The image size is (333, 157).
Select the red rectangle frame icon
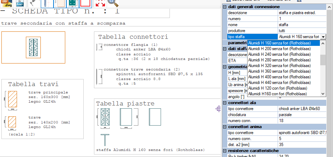(86, 4)
